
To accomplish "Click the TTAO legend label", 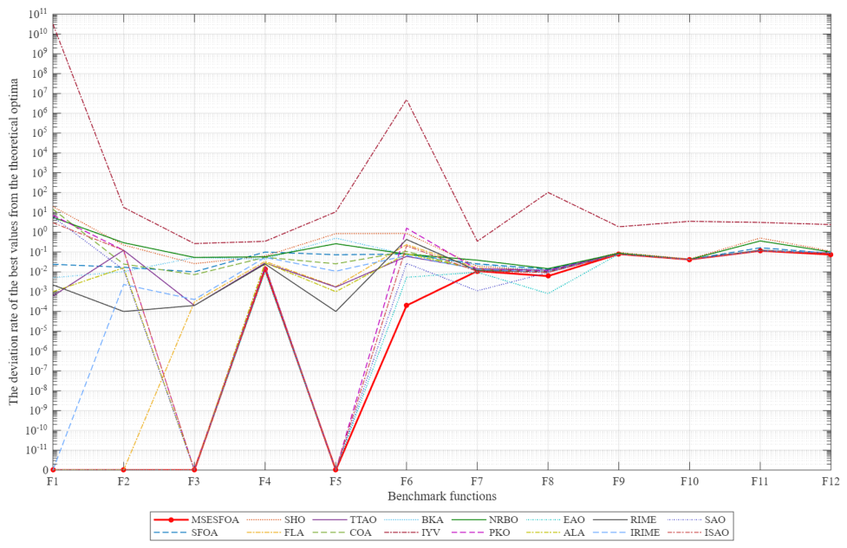I will tap(363, 520).
